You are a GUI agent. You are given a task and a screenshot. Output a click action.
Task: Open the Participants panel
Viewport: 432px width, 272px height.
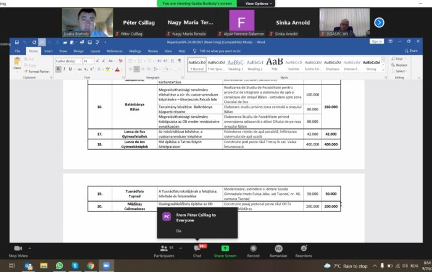164,249
